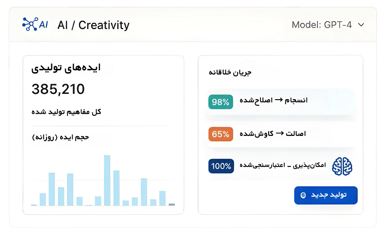Screen dimensions: 388x237
Task: Click the last dark bar in the chart
Action: (171, 205)
